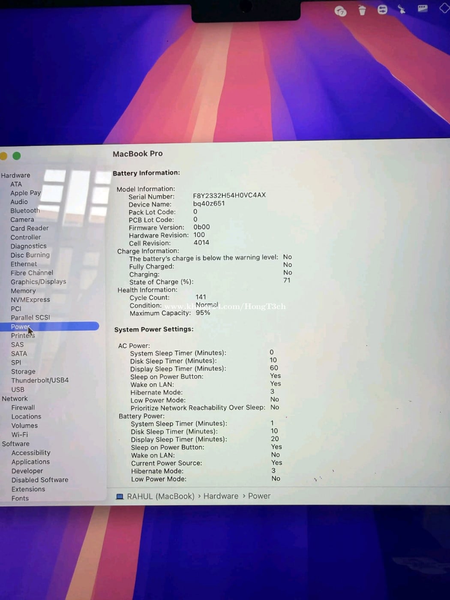Click the coins icon in menu bar
Viewport: 450px width, 600px height.
340,11
